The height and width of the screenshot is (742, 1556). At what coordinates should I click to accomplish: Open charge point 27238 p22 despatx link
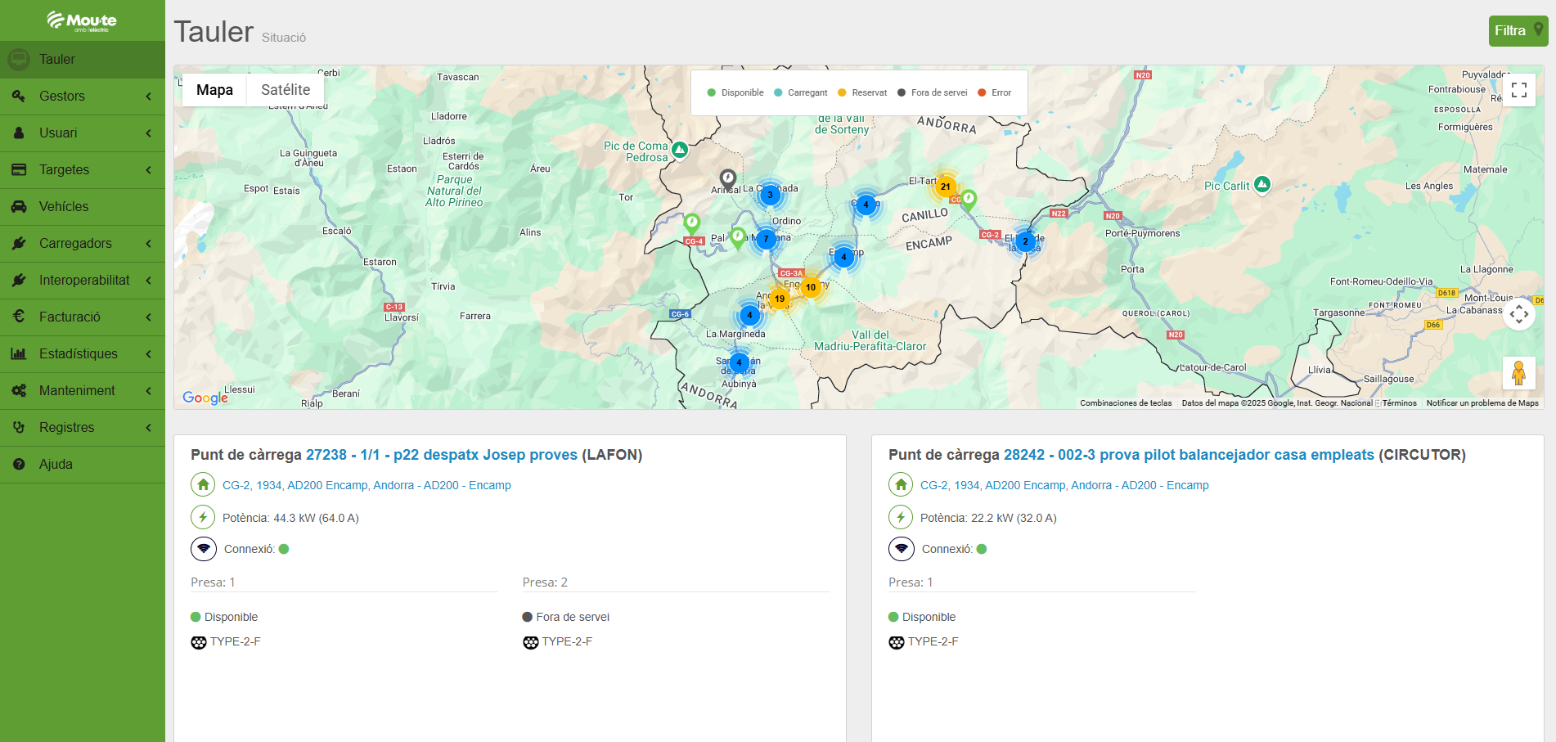coord(441,455)
